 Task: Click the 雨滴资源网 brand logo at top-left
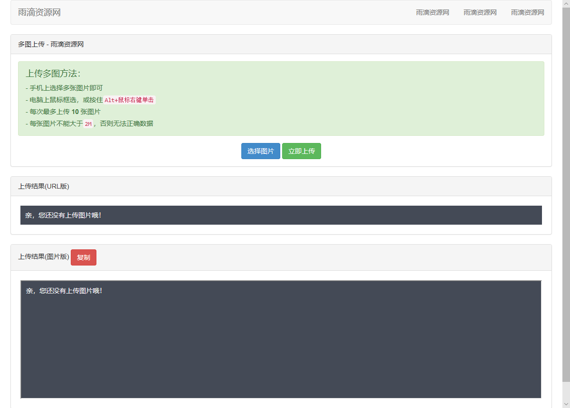point(39,12)
